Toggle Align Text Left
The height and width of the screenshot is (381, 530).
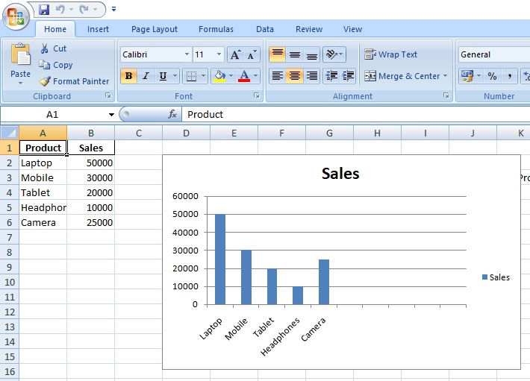pos(278,76)
